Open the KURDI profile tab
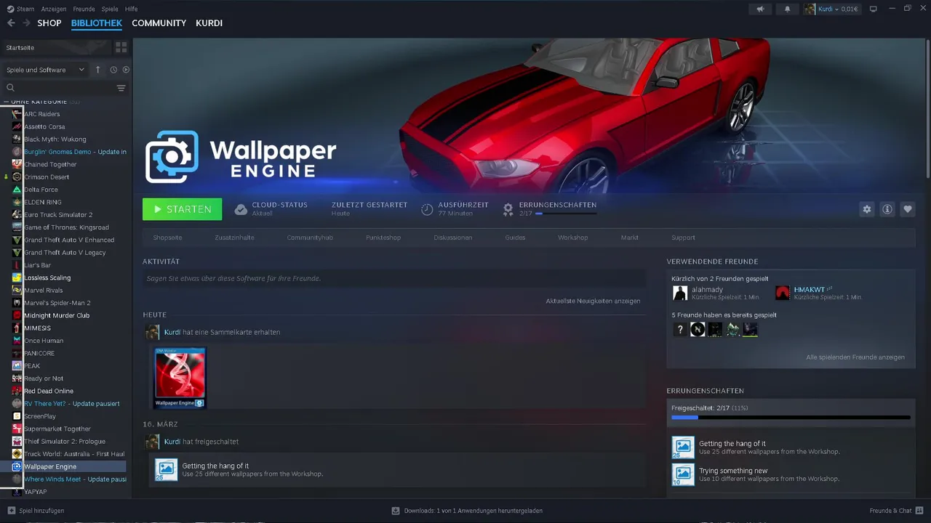The height and width of the screenshot is (523, 931). point(209,23)
